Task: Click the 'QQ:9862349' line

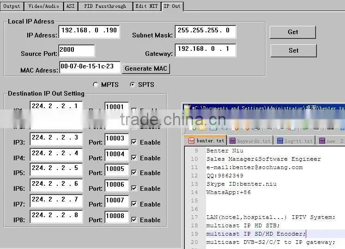Action: point(224,176)
